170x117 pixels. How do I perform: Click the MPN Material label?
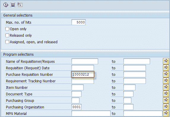tap(16, 113)
